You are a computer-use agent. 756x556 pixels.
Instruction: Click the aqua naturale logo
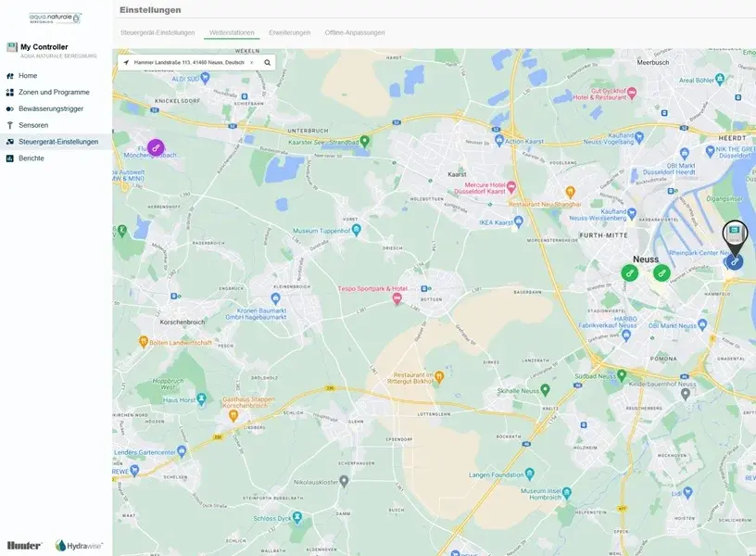pyautogui.click(x=56, y=19)
